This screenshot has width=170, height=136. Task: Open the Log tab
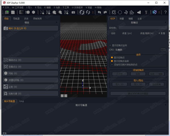coord(22,101)
